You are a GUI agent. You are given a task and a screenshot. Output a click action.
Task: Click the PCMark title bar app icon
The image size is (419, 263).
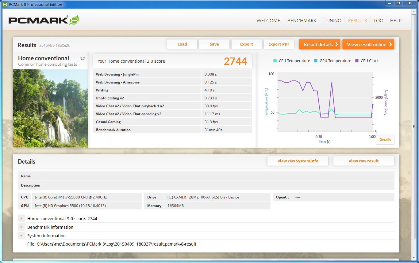pyautogui.click(x=5, y=4)
